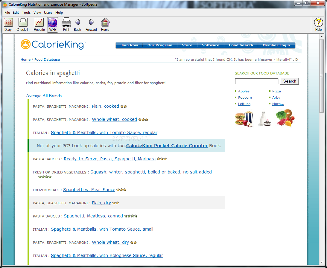Open the View menu

click(x=37, y=13)
